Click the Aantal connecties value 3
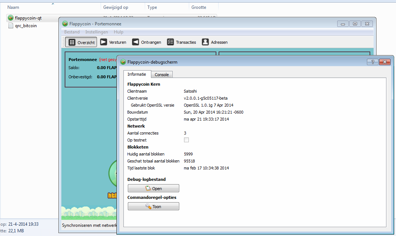The height and width of the screenshot is (236, 396). (x=185, y=133)
